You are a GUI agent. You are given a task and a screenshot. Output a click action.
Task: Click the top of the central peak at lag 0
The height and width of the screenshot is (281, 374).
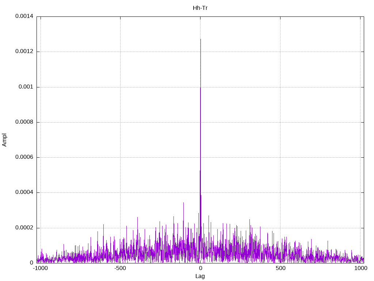pyautogui.click(x=201, y=39)
